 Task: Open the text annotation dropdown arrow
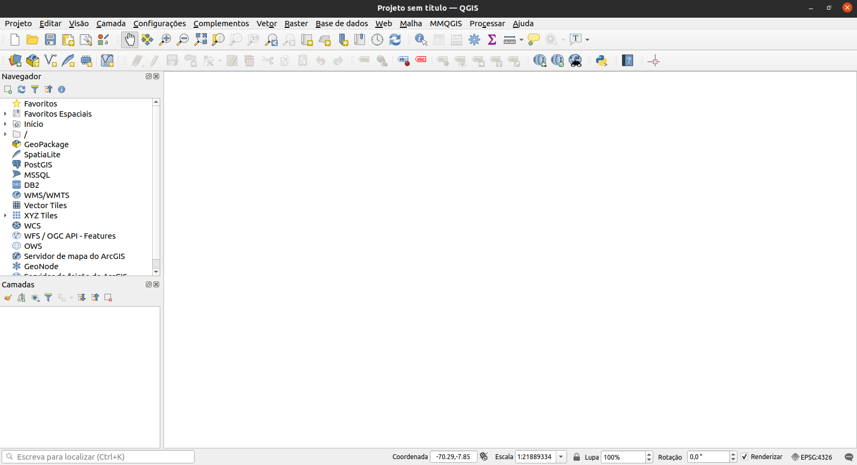point(587,40)
